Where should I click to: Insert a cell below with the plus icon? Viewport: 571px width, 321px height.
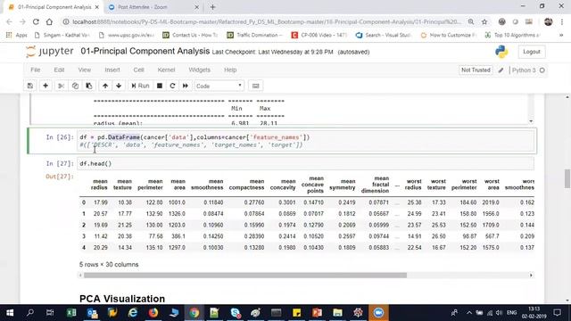[x=46, y=86]
